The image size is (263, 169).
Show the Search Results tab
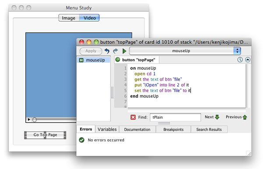click(209, 130)
